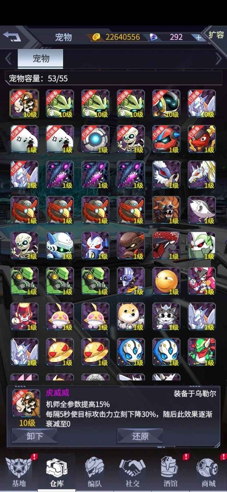The width and height of the screenshot is (227, 492).
Task: Select the yellow smiley ball pet
Action: pos(166,281)
